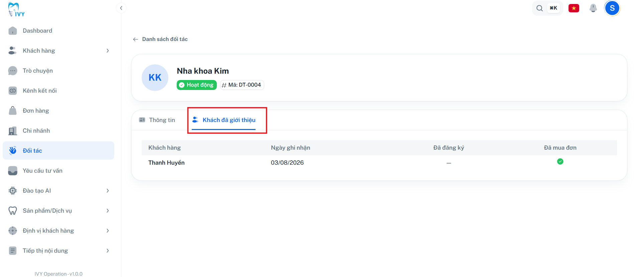Click the Kênh kết nối link icon

point(13,91)
